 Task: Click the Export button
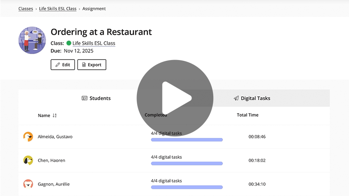coord(92,65)
